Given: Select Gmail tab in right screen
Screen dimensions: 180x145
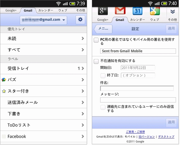Looking at the screenshot, I should [120, 20].
